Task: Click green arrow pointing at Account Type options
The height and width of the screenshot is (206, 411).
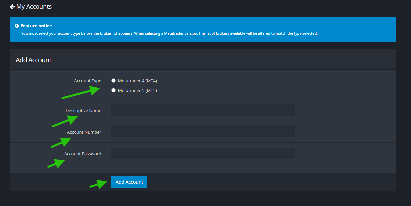Action: [x=82, y=93]
